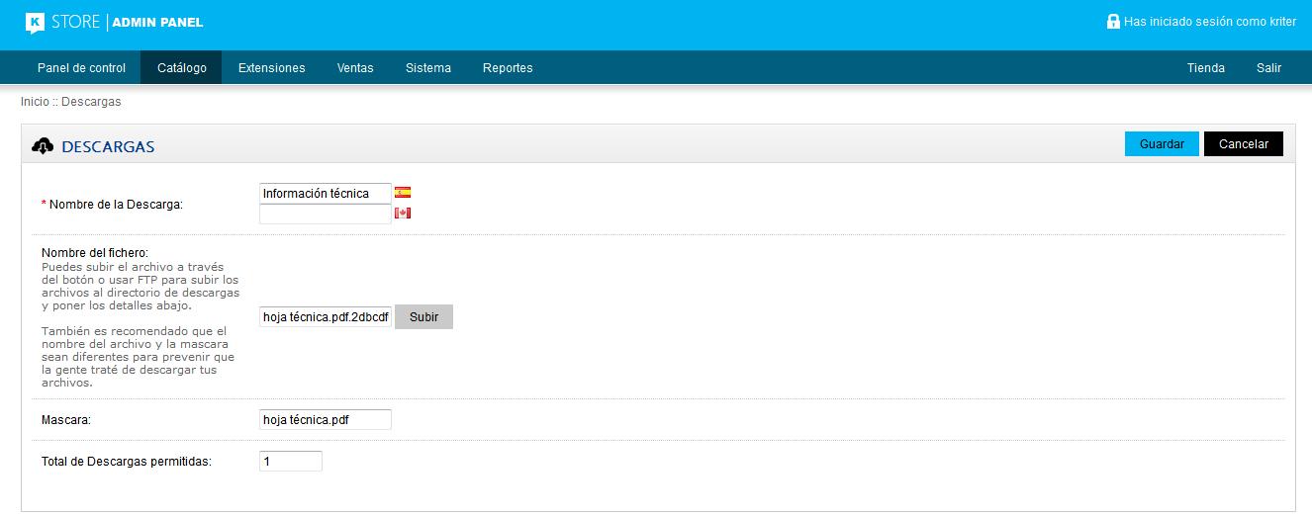This screenshot has width=1312, height=517.
Task: Open the Sistema menu
Action: [428, 68]
